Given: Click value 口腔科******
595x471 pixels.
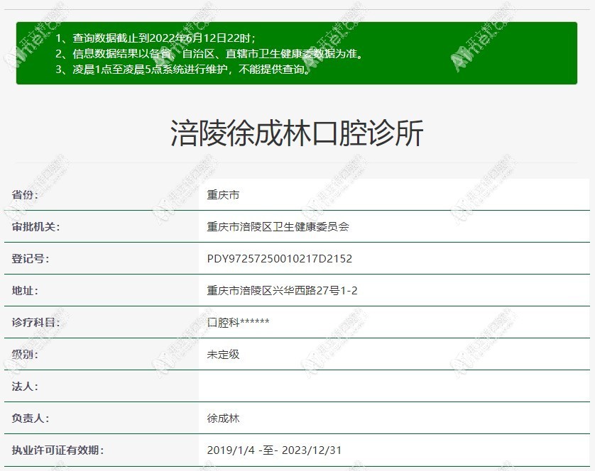Looking at the screenshot, I should click(x=238, y=322).
